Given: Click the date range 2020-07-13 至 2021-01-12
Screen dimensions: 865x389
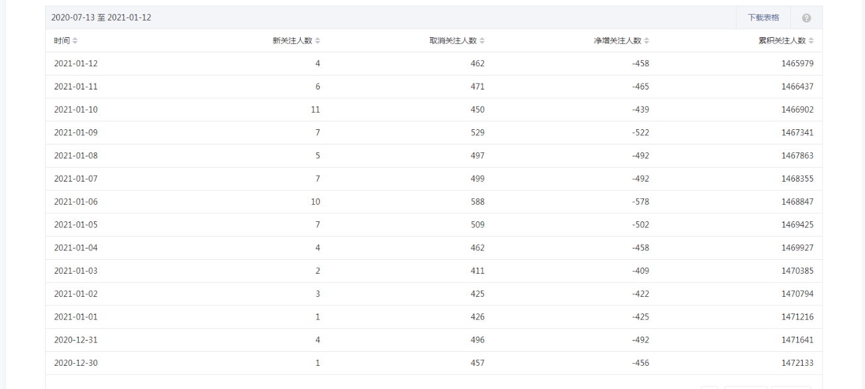Looking at the screenshot, I should click(x=101, y=18).
